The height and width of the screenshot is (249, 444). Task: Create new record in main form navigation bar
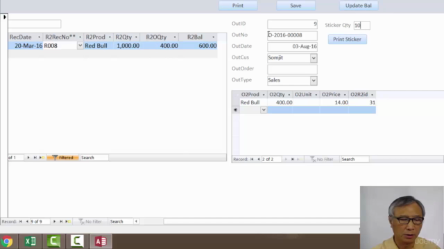pyautogui.click(x=68, y=221)
